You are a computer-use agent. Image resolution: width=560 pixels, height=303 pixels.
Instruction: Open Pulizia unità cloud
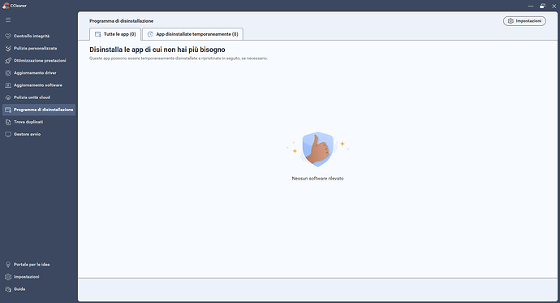click(x=32, y=97)
